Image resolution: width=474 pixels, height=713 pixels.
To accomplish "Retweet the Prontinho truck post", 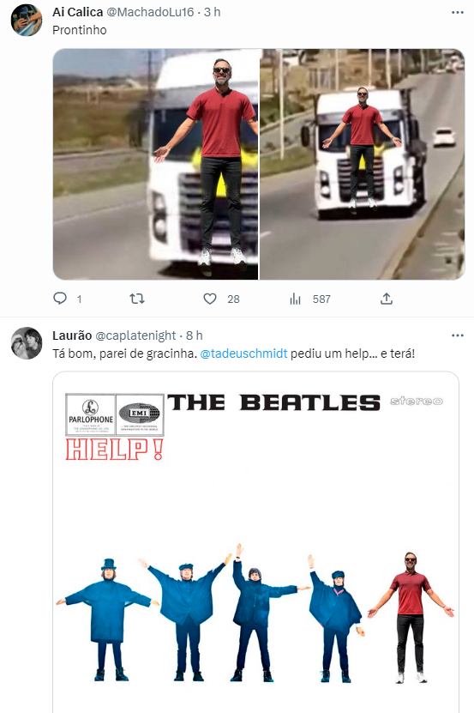I will tap(137, 299).
